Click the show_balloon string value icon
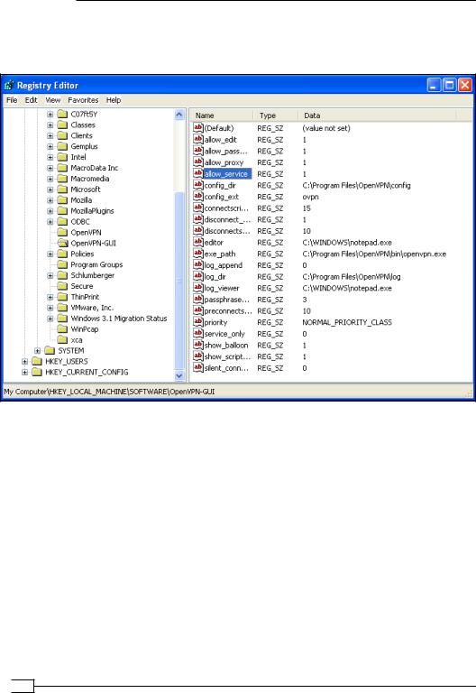476x693 pixels. click(x=197, y=346)
